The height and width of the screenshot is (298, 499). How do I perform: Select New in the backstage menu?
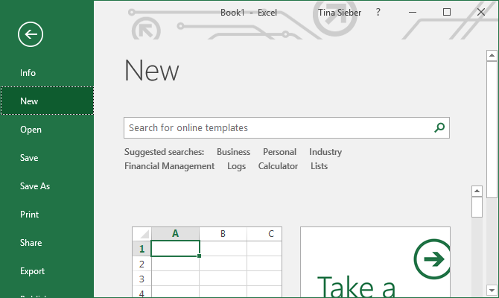(47, 101)
